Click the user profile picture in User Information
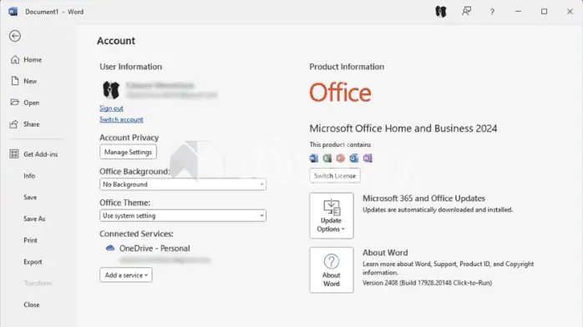 (111, 90)
